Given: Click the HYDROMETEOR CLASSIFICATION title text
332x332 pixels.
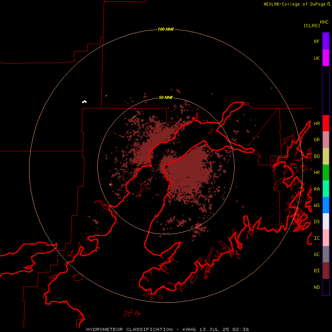Looking at the screenshot, I should pyautogui.click(x=129, y=329).
